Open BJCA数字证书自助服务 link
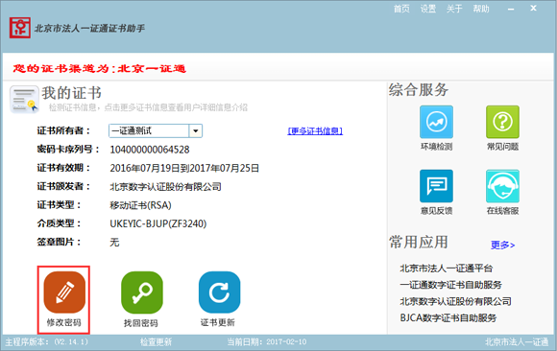Screen dimensions: 557x351 coord(448,317)
